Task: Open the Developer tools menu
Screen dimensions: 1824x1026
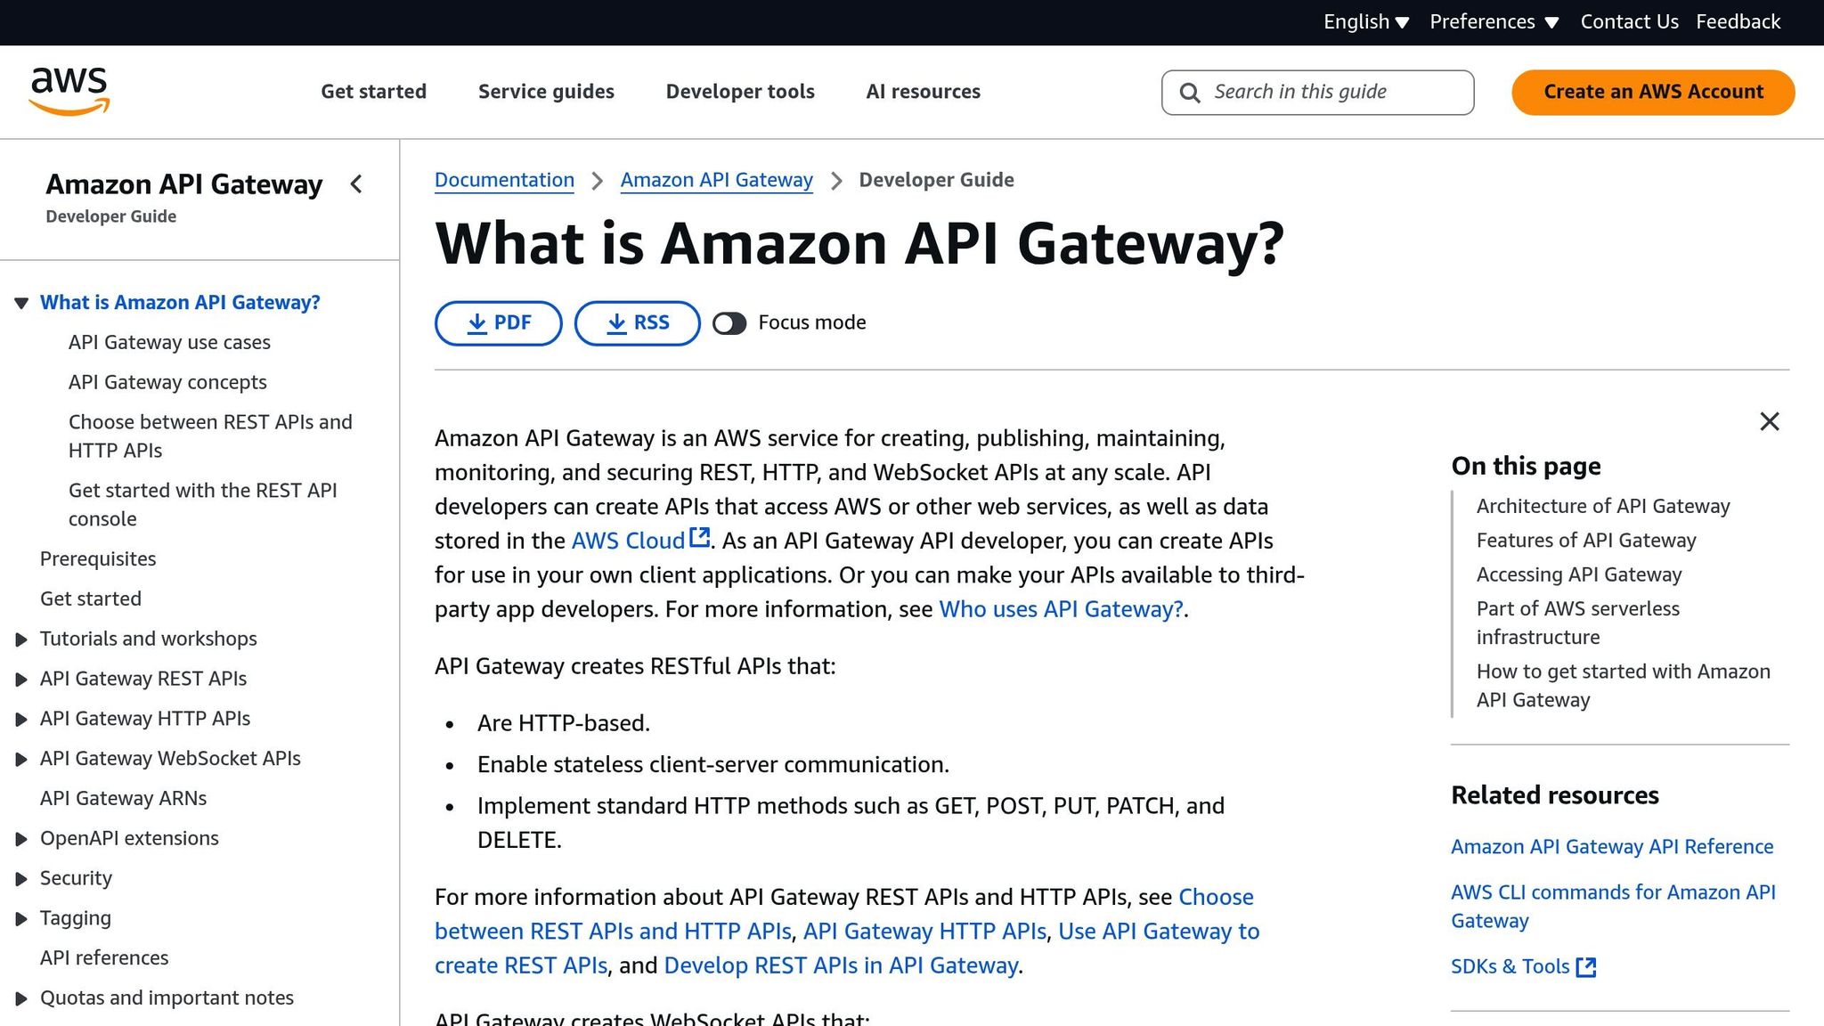Action: click(740, 92)
